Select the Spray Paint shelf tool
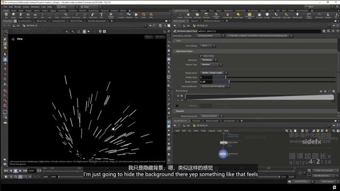 (93, 15)
